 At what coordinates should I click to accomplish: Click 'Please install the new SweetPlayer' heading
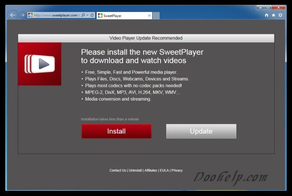[142, 52]
